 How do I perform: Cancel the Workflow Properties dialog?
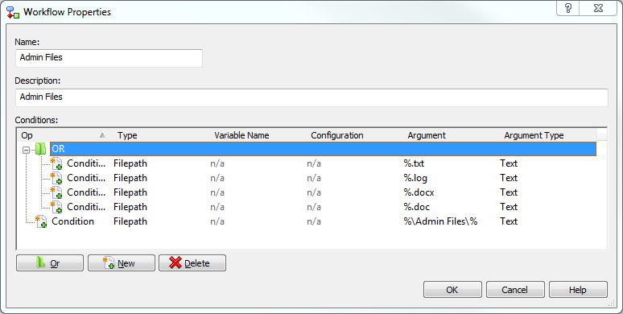coord(515,290)
